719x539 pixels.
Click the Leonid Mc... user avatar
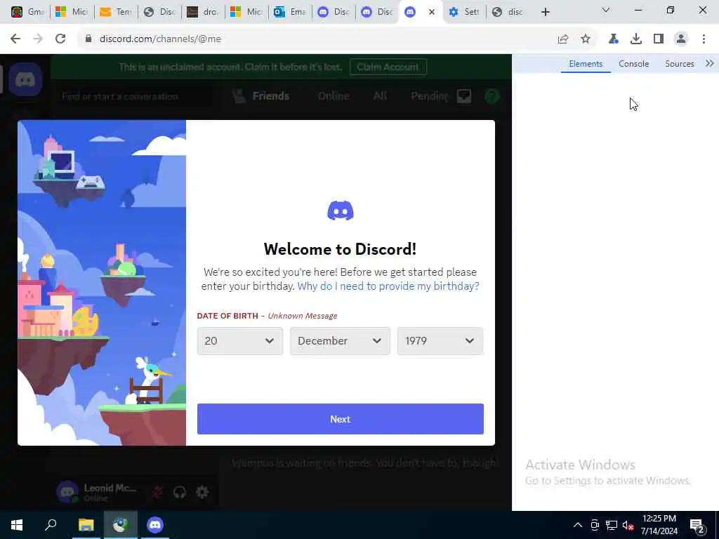[x=67, y=492]
